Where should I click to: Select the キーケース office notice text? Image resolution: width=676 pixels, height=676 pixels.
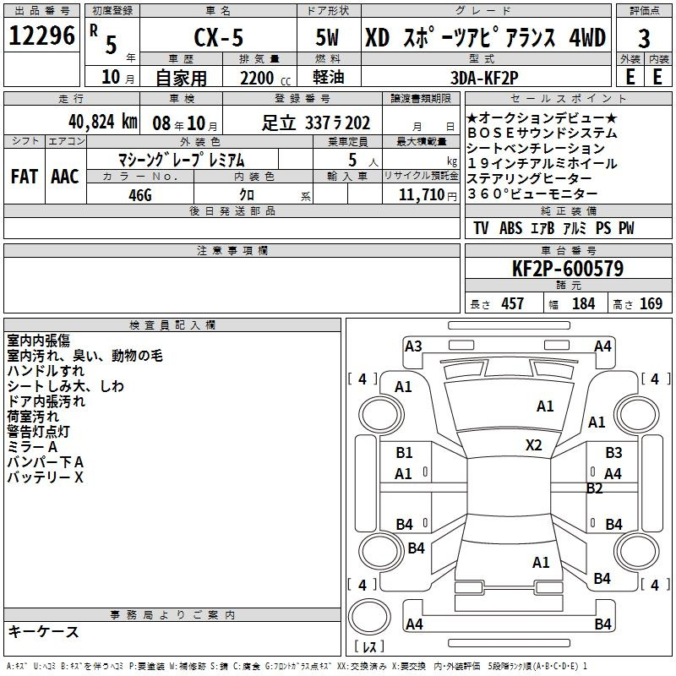coord(43,632)
